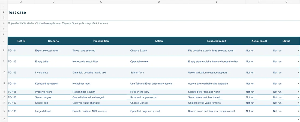
Task: Select row 8 header number
Action: tap(4, 50)
